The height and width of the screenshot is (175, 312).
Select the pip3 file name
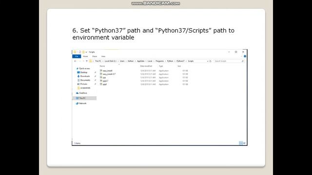coord(105,84)
